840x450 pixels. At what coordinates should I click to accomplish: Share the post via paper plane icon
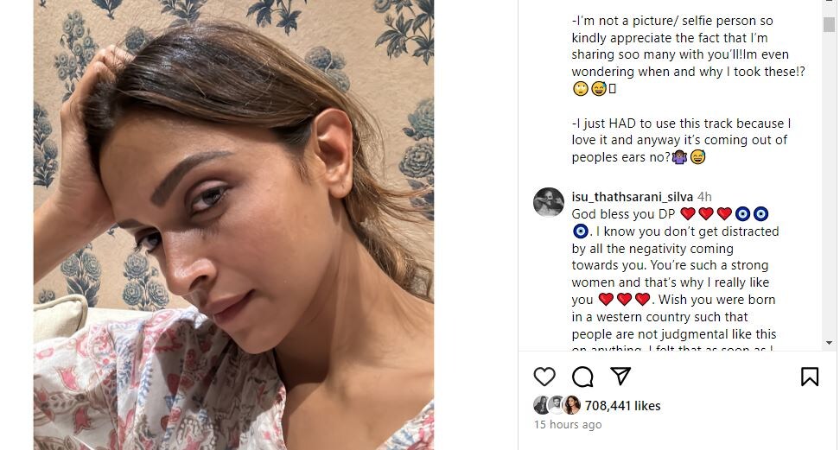[x=620, y=377]
